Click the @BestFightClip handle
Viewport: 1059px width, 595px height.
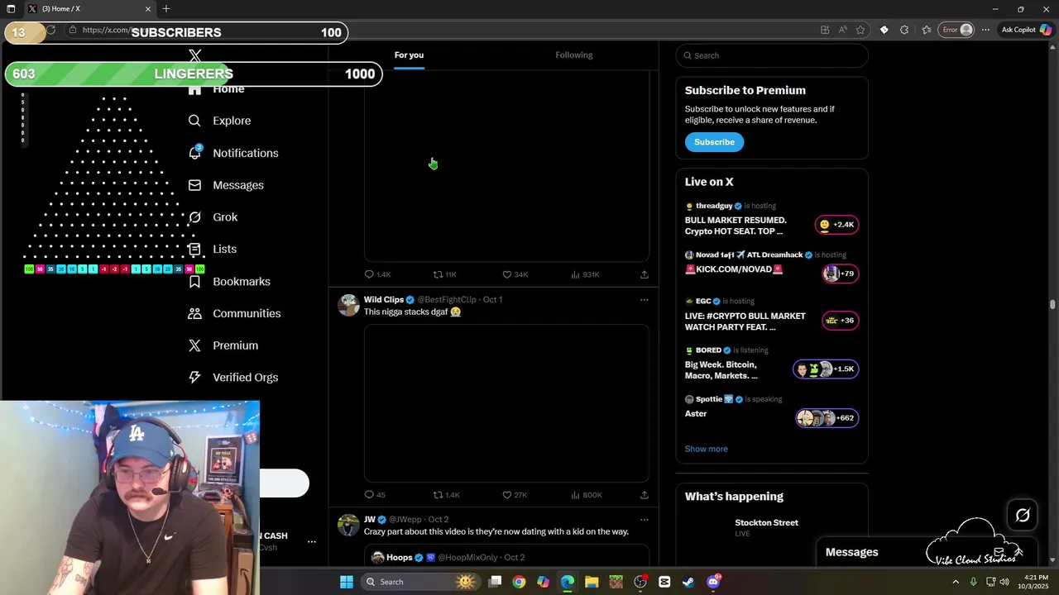pyautogui.click(x=447, y=300)
